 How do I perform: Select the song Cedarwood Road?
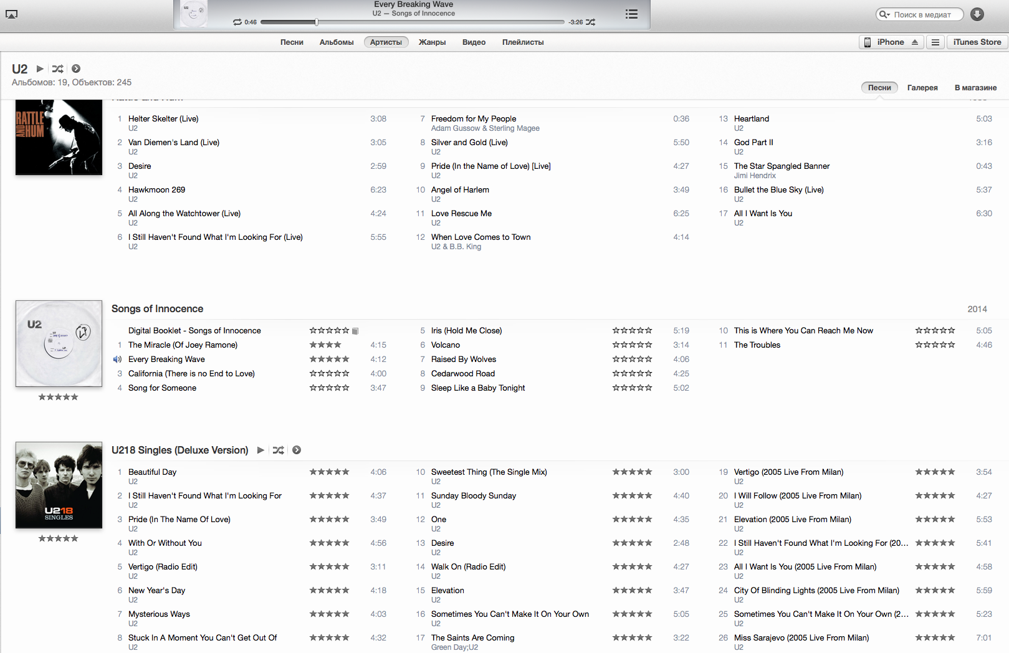pyautogui.click(x=463, y=374)
